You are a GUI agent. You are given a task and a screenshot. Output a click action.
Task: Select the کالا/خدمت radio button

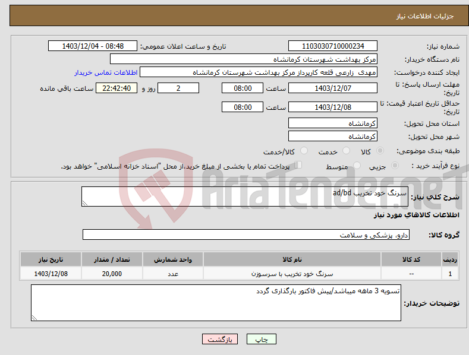(x=304, y=151)
